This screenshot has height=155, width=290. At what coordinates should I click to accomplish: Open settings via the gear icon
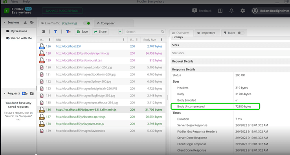(243, 11)
